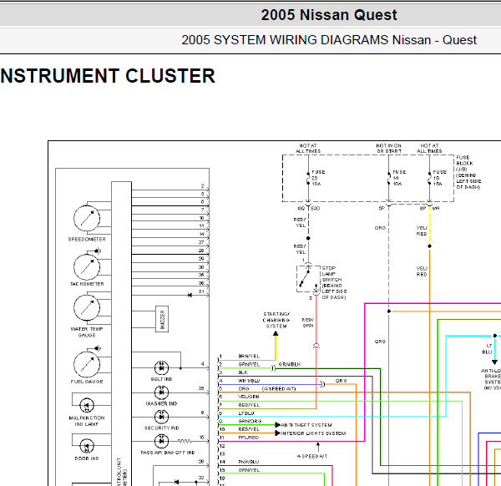Click the '2005 SYSTEM WIRING DIAGRAMS Nissan - Quest' subtitle
Viewport: 501px width, 486px height.
[329, 40]
